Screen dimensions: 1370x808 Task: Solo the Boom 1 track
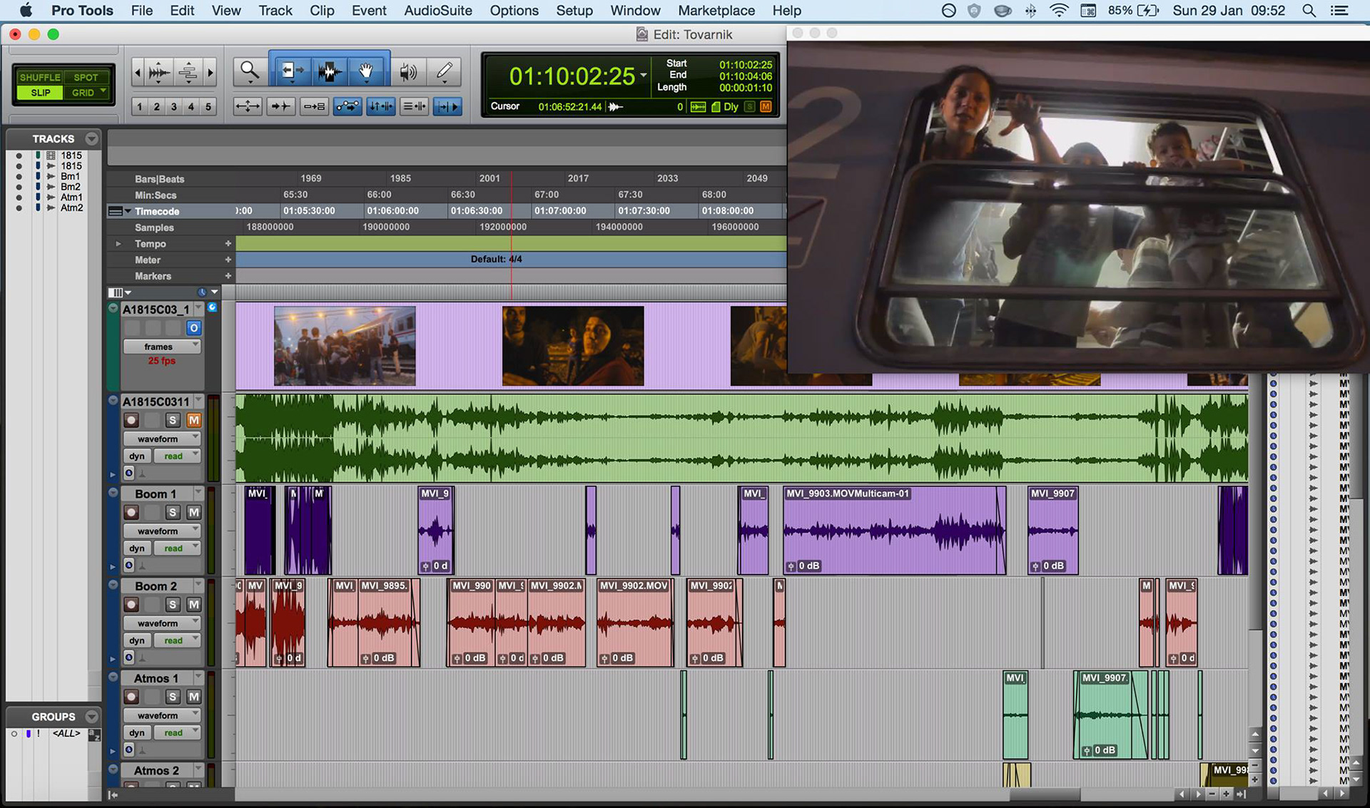point(173,512)
